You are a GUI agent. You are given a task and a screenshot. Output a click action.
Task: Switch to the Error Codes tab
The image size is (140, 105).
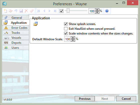click(16, 28)
